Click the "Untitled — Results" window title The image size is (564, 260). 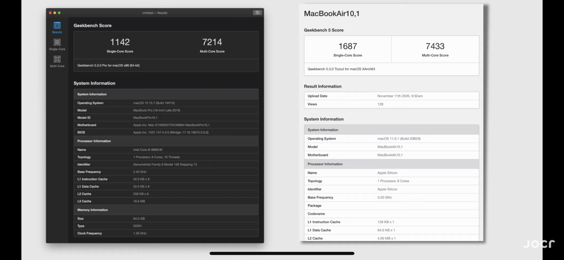[x=155, y=13]
